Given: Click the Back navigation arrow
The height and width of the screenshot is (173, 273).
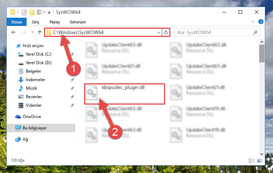Looking at the screenshot, I should point(13,32).
